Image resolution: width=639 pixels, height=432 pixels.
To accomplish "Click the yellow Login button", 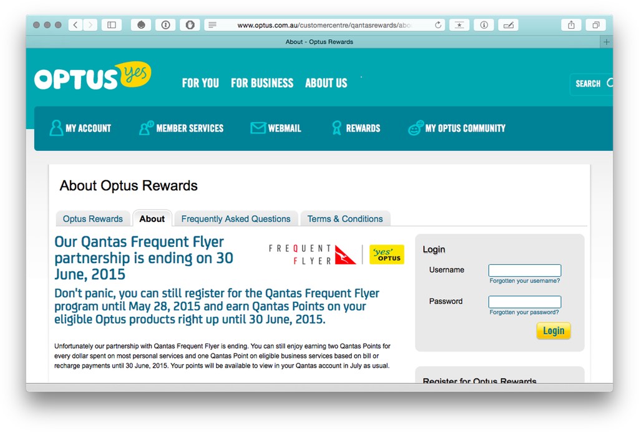I will coord(554,330).
